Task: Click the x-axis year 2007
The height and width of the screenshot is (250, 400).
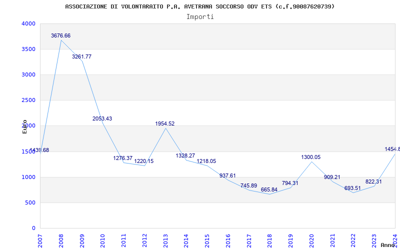Action: 40,241
